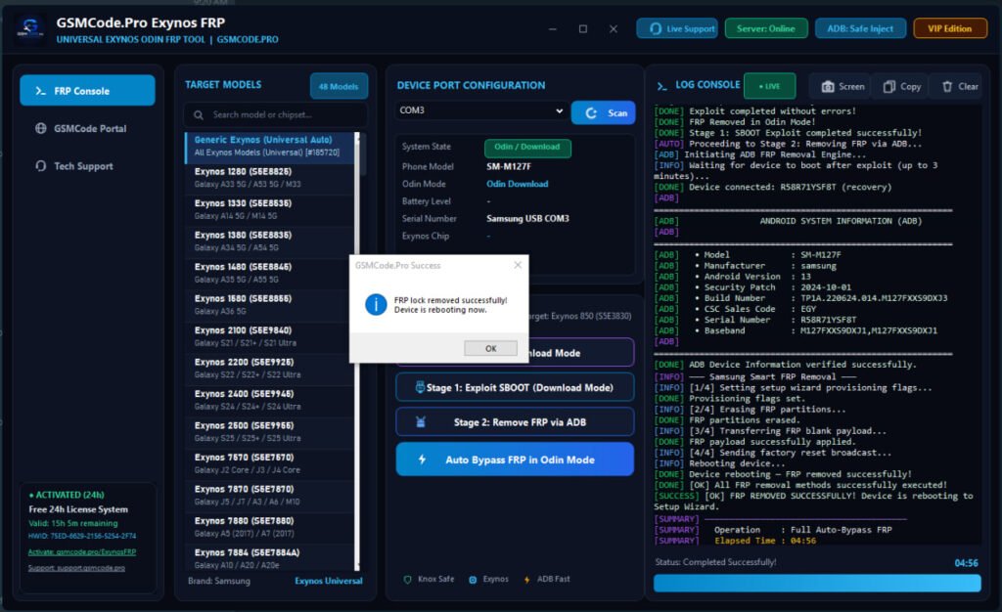
Task: Click Auto Bypass FRP in Odin Mode
Action: (515, 459)
